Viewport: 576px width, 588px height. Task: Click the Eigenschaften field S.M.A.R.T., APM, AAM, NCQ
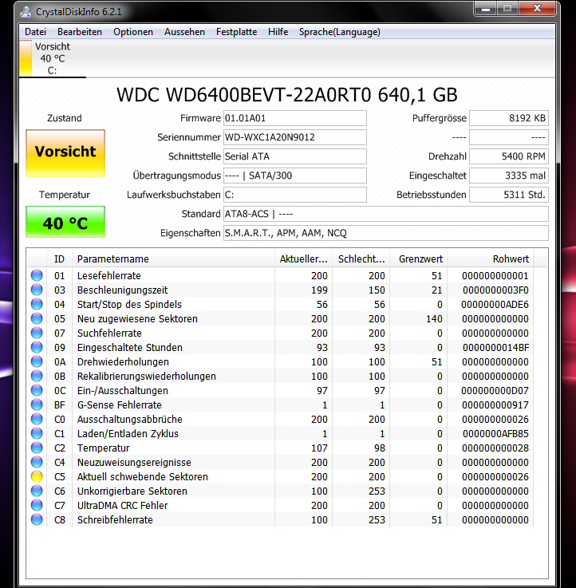[386, 233]
